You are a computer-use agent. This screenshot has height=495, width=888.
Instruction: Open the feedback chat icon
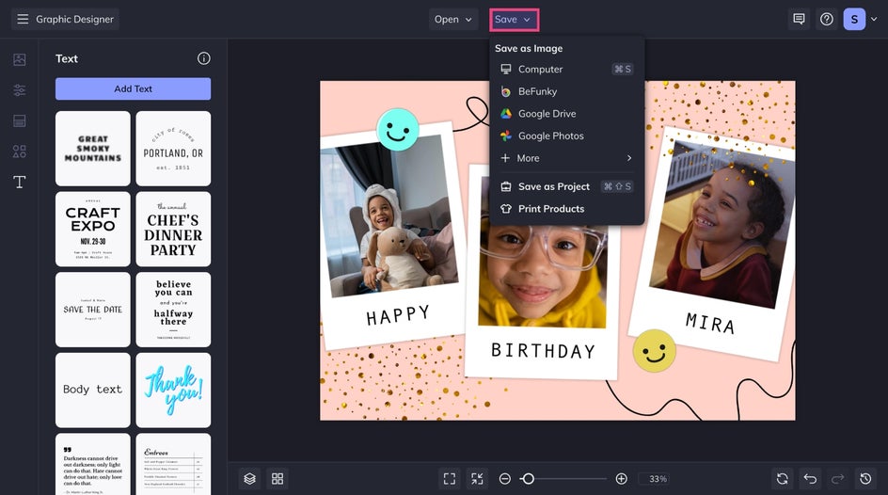click(799, 19)
